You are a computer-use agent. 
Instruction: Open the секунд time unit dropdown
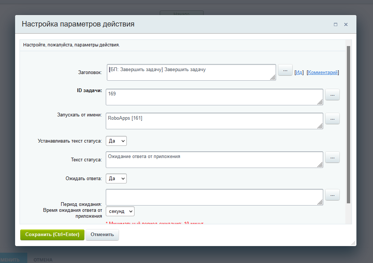point(120,211)
